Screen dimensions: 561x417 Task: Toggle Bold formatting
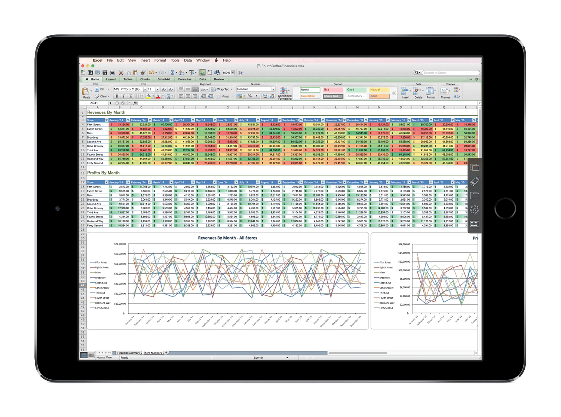pos(117,96)
